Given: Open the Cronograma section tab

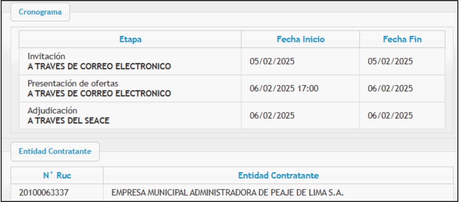Looking at the screenshot, I should [40, 12].
